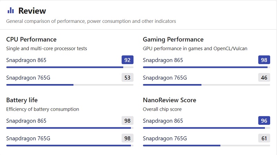Click Snapdragon 865 CPU performance progress bar
The width and height of the screenshot is (277, 155).
pos(70,67)
